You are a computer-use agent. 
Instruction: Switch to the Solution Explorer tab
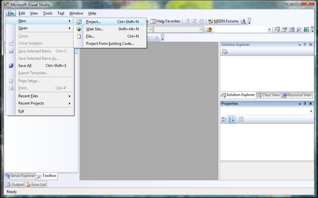(238, 95)
